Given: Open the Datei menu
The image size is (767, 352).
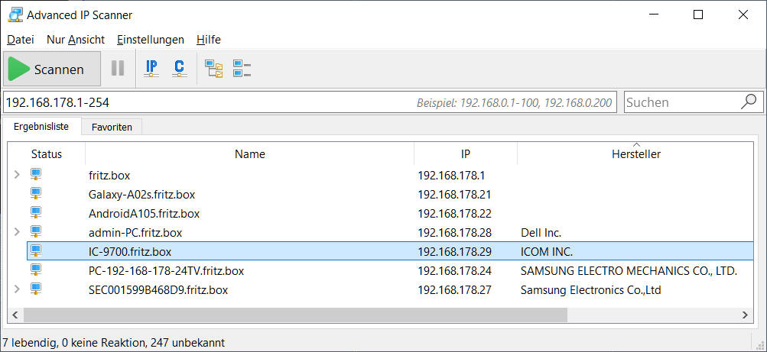Looking at the screenshot, I should click(21, 40).
